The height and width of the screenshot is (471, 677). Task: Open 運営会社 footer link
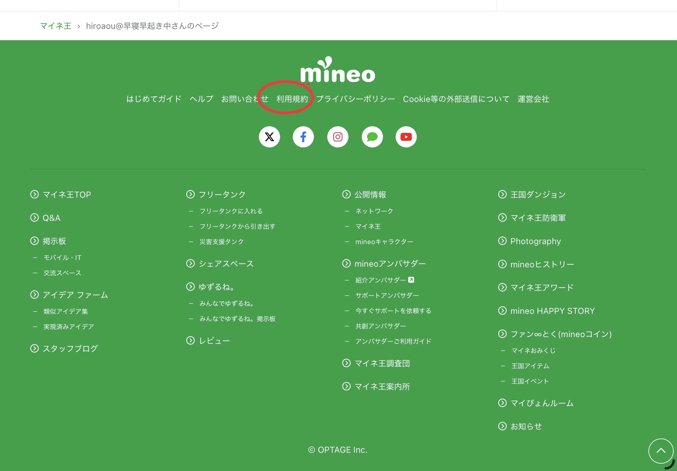pos(533,99)
